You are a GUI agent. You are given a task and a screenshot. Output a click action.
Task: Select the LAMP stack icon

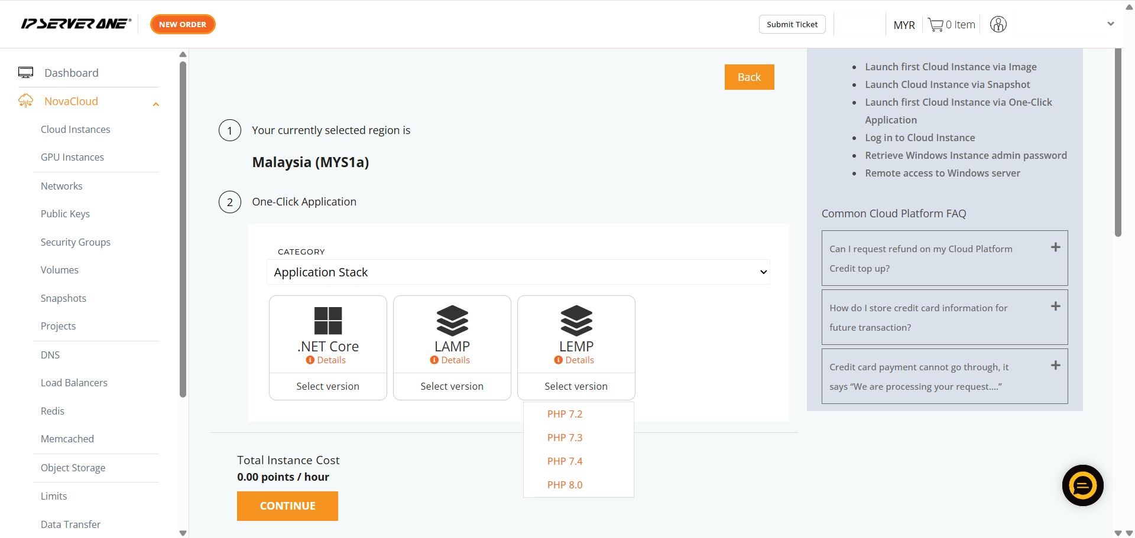pos(452,321)
